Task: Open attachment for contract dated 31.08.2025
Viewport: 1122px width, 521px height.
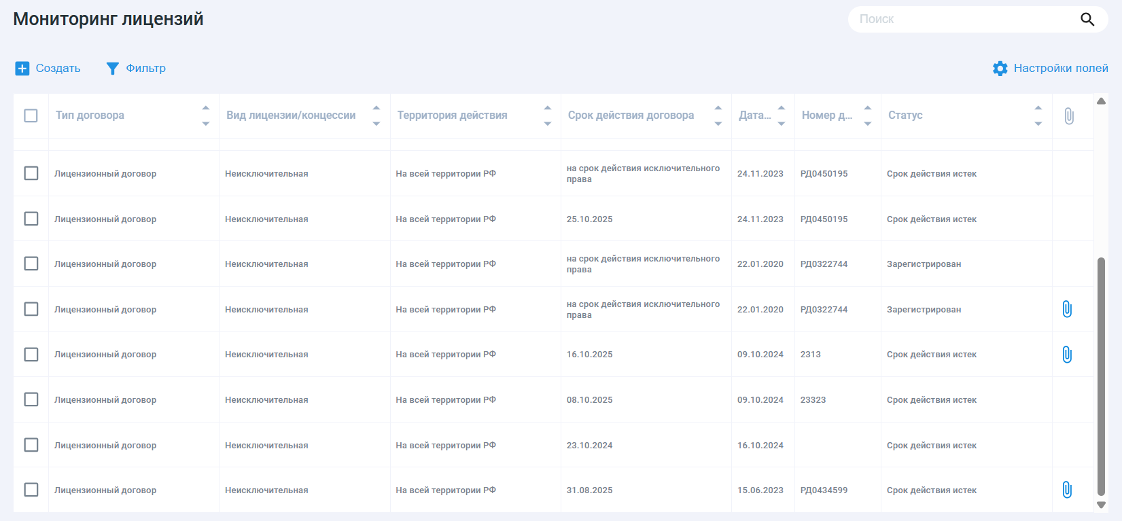Action: (x=1067, y=490)
